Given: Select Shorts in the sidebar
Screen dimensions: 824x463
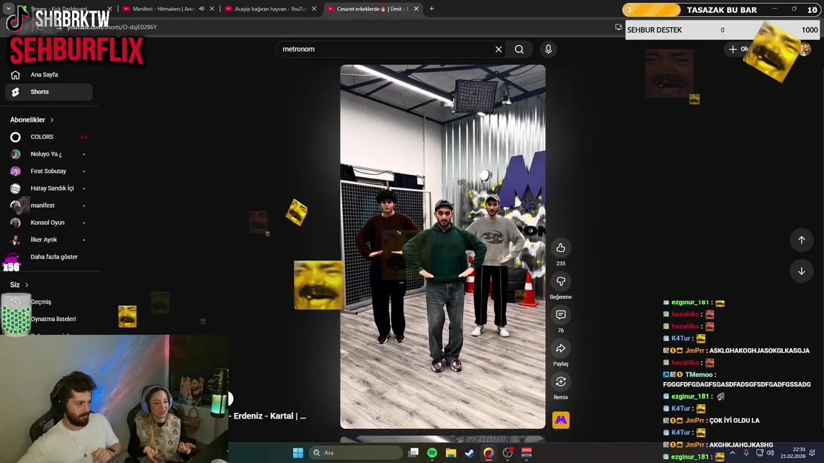Looking at the screenshot, I should [49, 92].
